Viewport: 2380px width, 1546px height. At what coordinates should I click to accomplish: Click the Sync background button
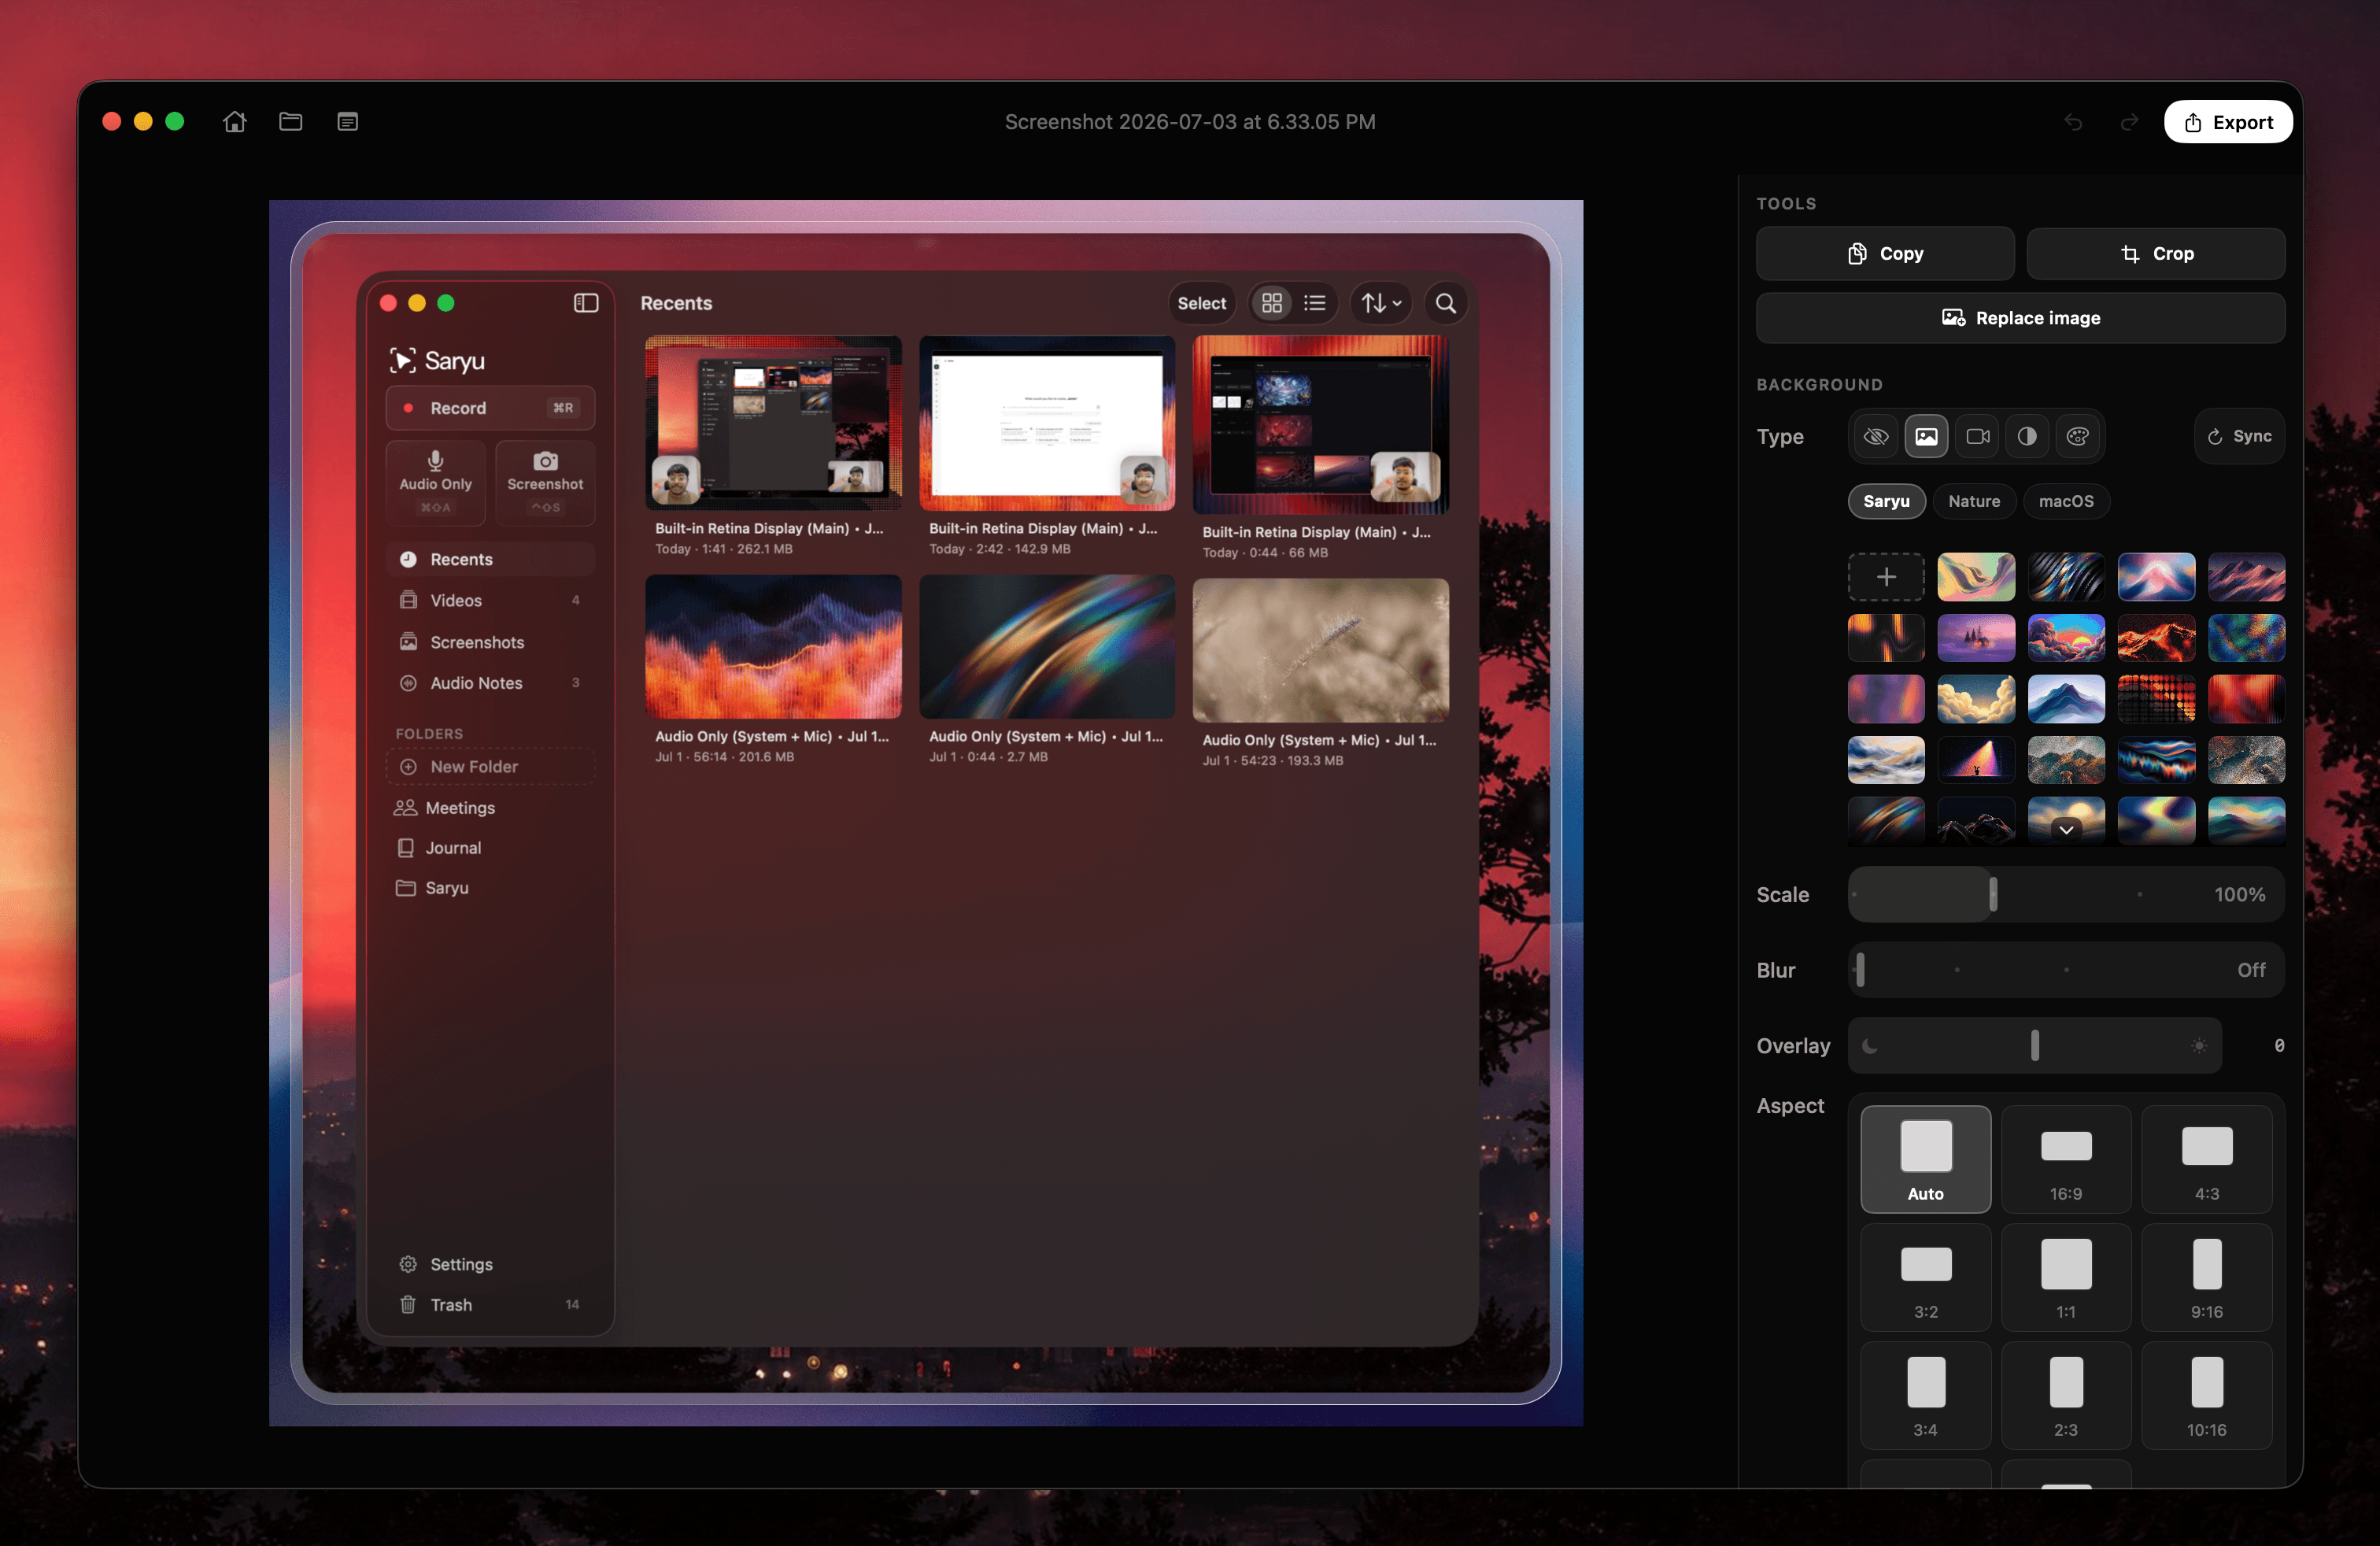coord(2239,436)
